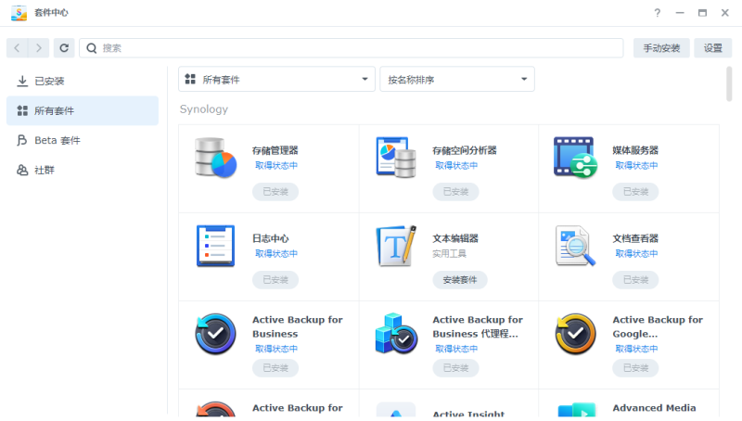Screen dimensions: 742x421
Task: Click the 文档查看器 title text
Action: [x=635, y=238]
